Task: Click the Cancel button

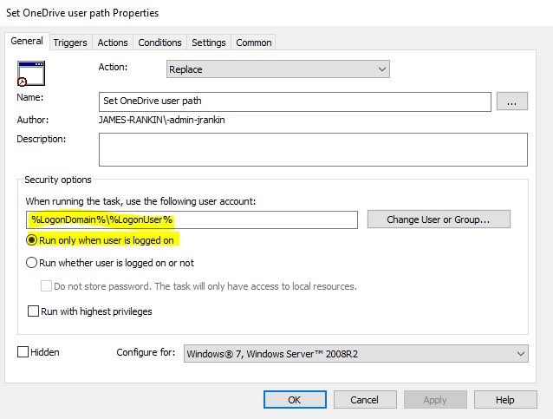Action: (364, 400)
